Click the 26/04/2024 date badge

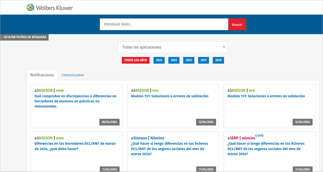tap(109, 122)
